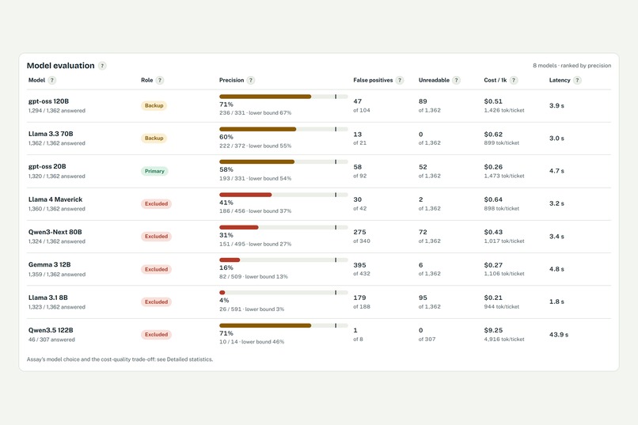638x425 pixels.
Task: Click help icon next to Latency header
Action: point(577,80)
